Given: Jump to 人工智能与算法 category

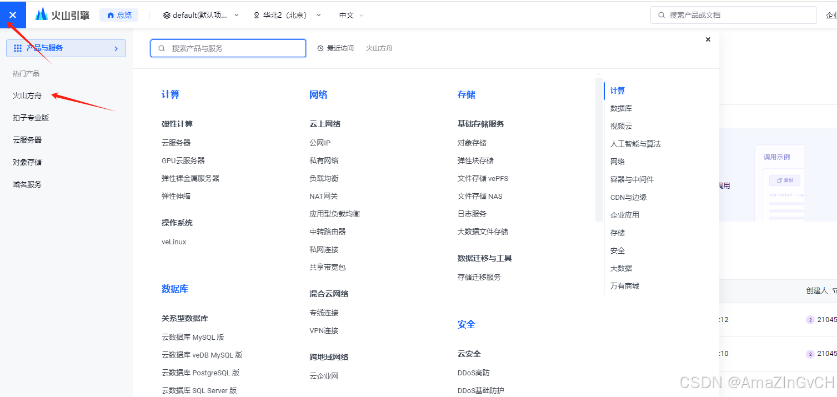Looking at the screenshot, I should coord(635,144).
